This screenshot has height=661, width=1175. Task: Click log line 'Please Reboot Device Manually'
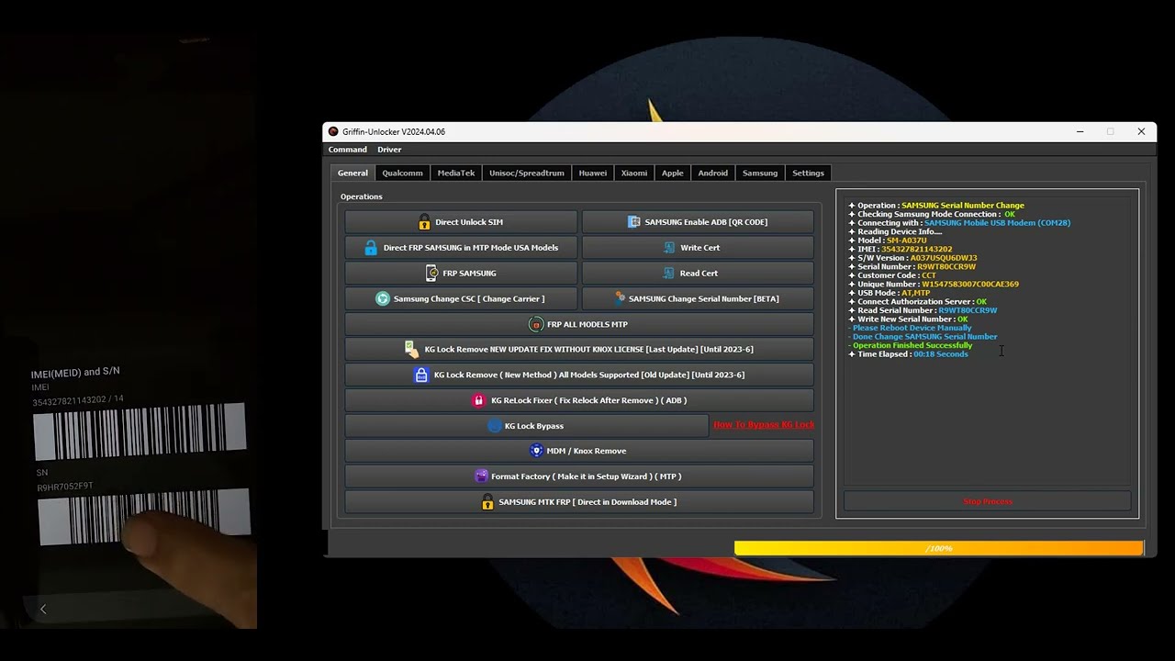click(910, 328)
